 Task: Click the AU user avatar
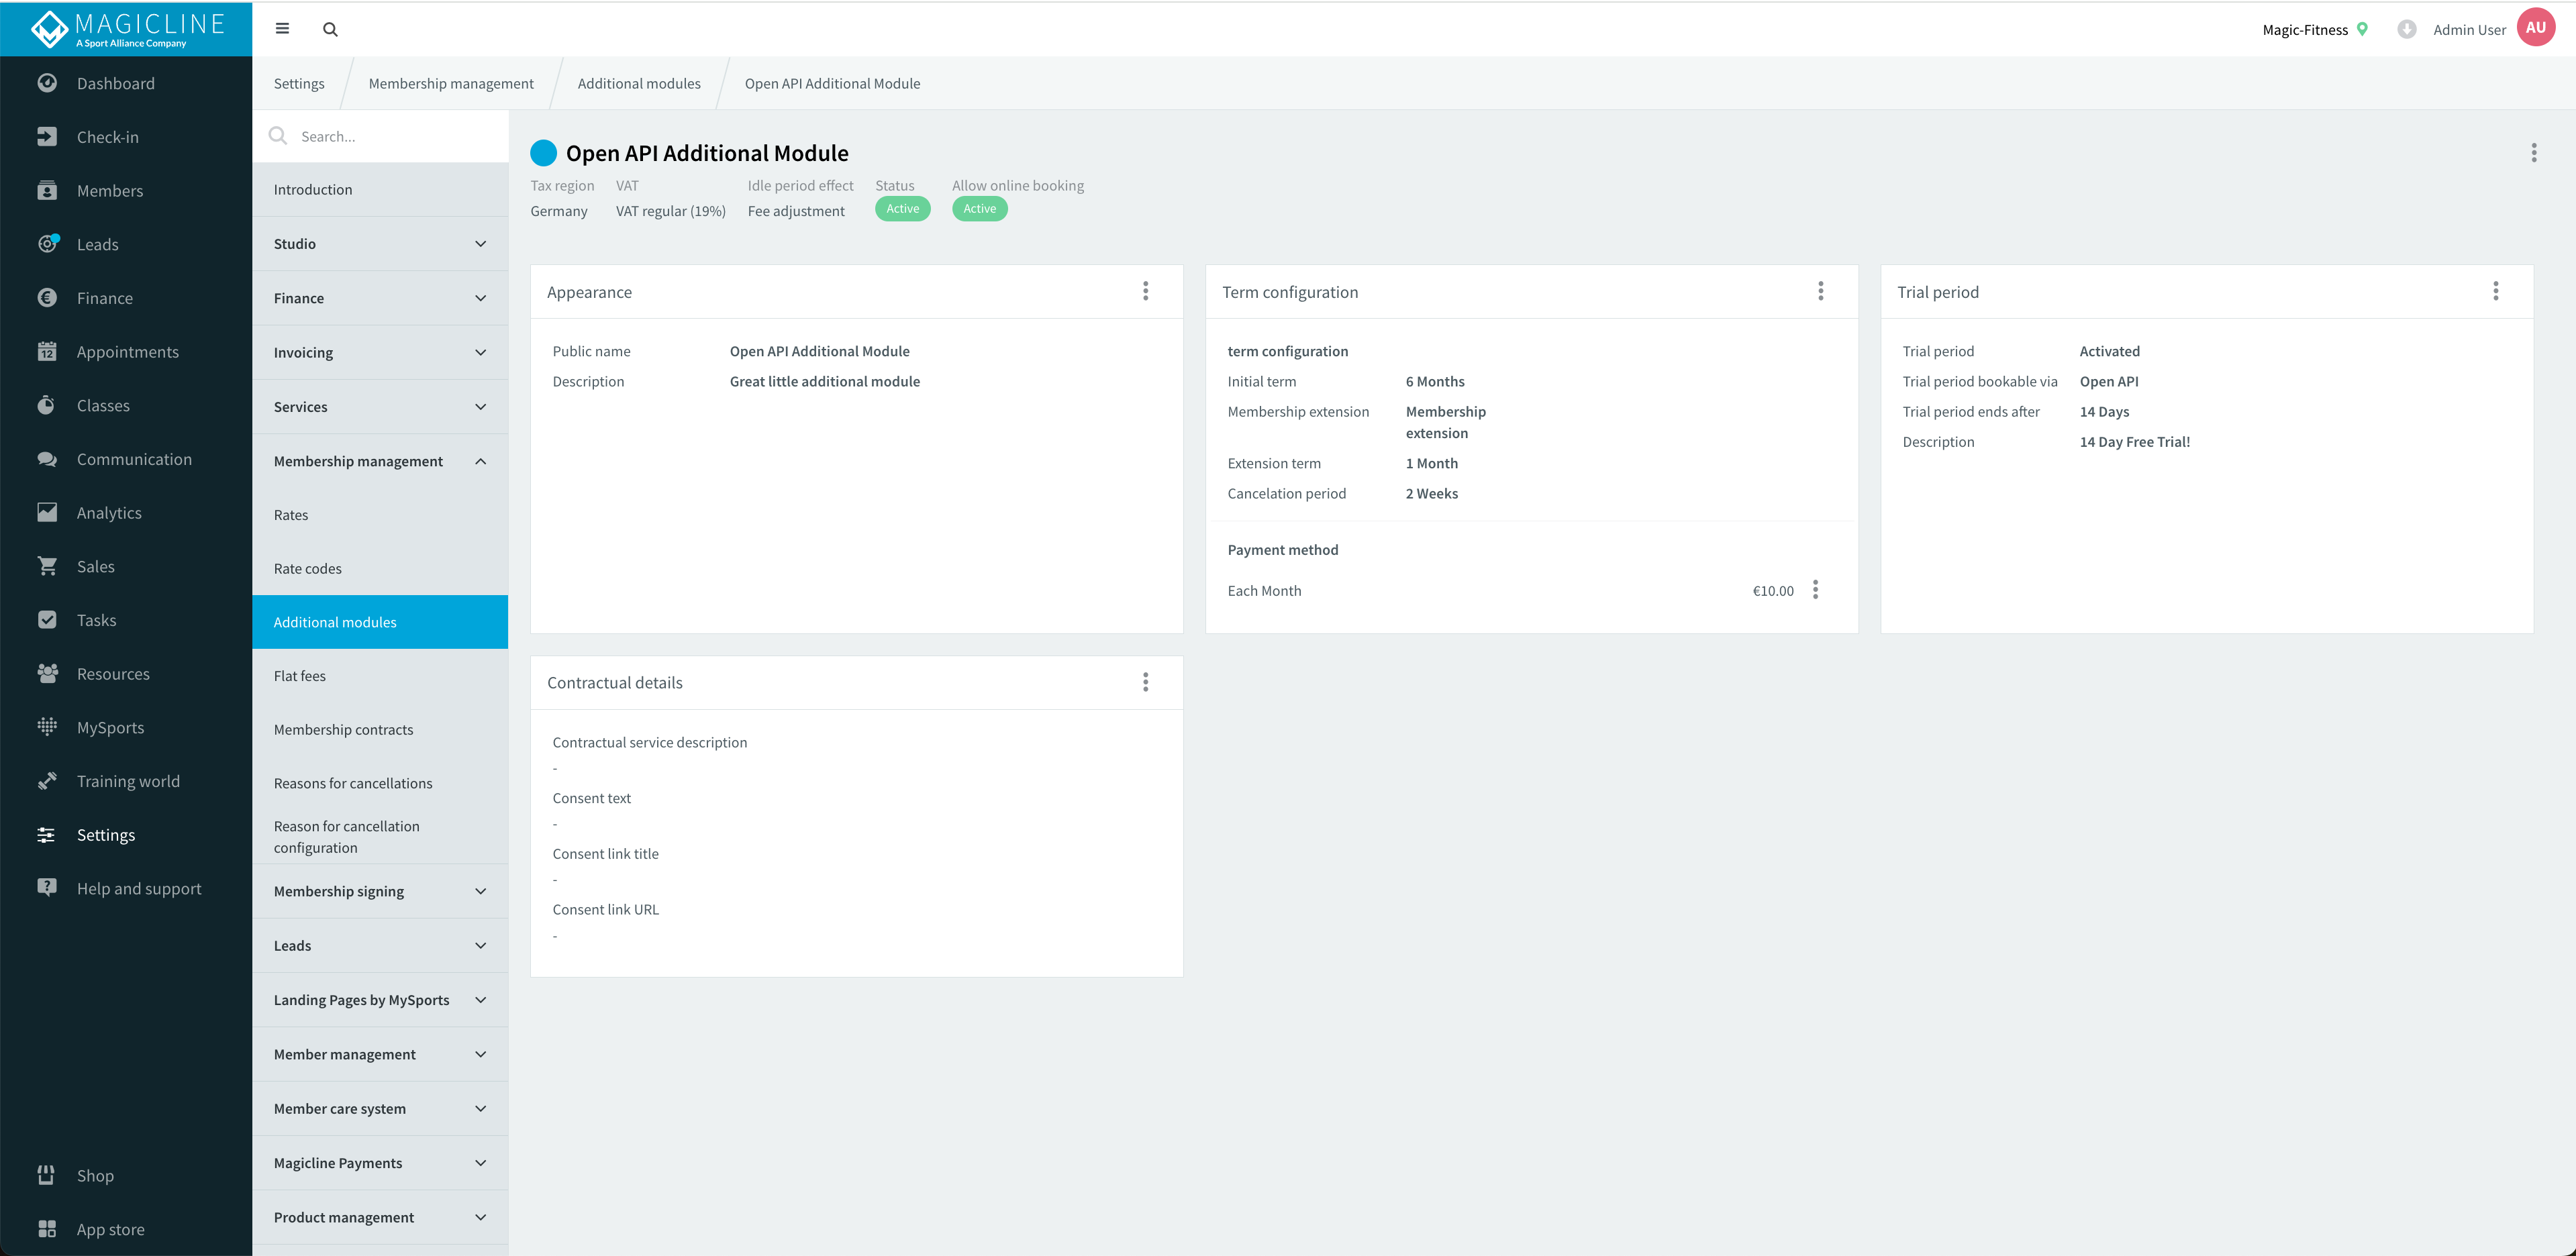2535,28
